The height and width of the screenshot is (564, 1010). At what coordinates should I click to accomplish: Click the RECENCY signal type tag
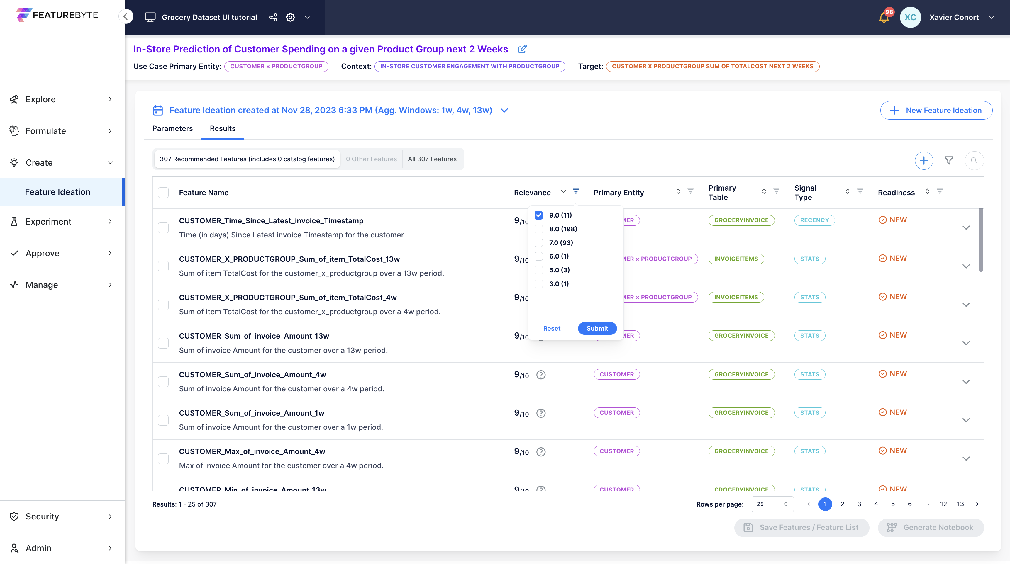(x=814, y=220)
